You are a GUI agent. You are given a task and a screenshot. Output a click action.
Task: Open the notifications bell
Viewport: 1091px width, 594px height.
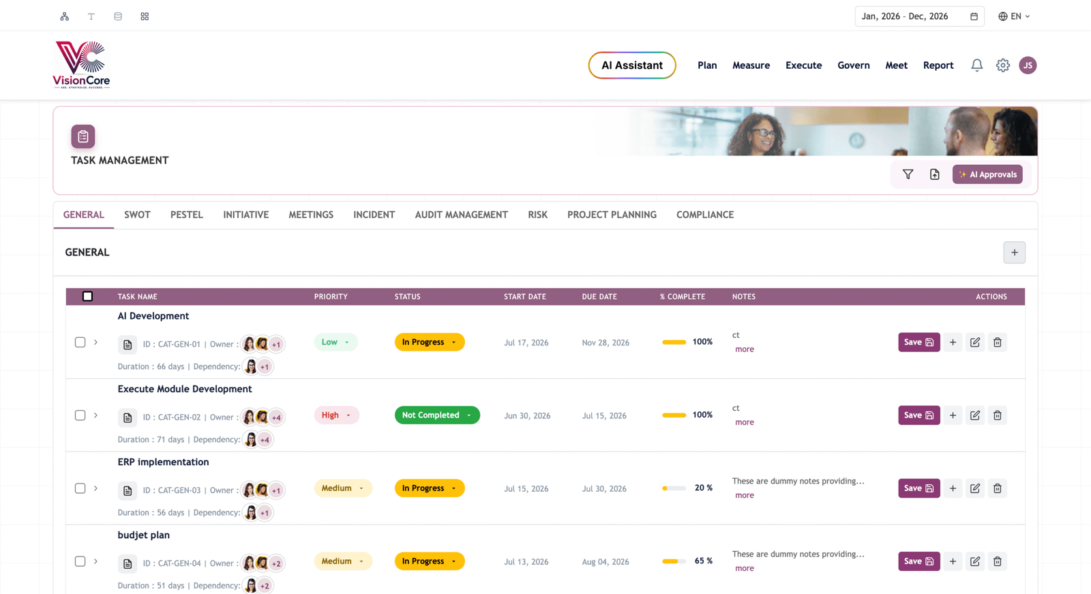[977, 65]
